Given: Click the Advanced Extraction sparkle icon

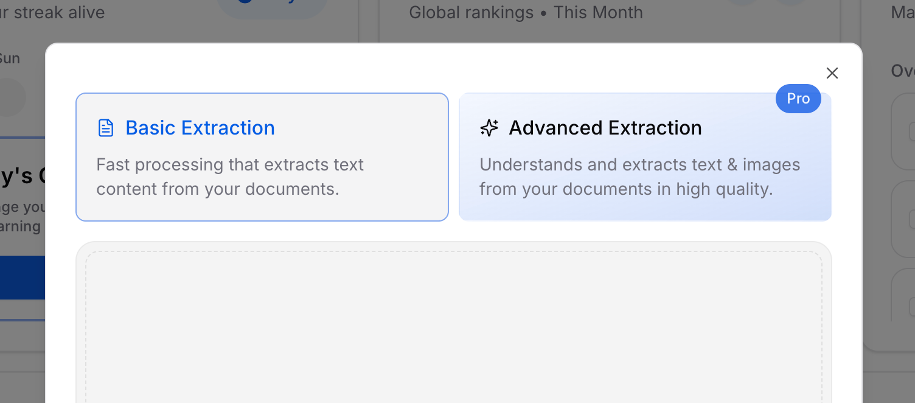Looking at the screenshot, I should [489, 128].
